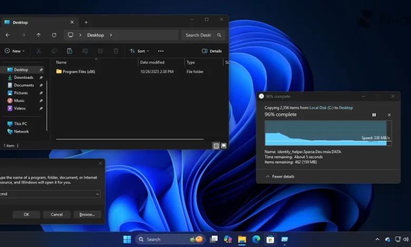Go up one folder level
Screen dimensions: 411x247
[x=38, y=35]
